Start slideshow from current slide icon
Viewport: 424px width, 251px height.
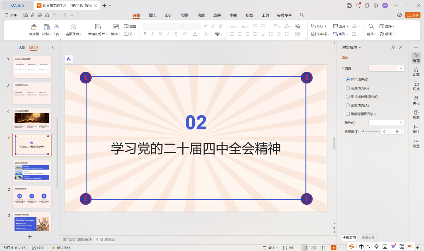[x=73, y=27]
